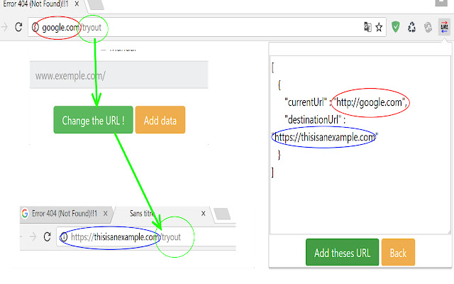Click the google.com/tryout address bar
Image resolution: width=454 pixels, height=284 pixels.
207,27
